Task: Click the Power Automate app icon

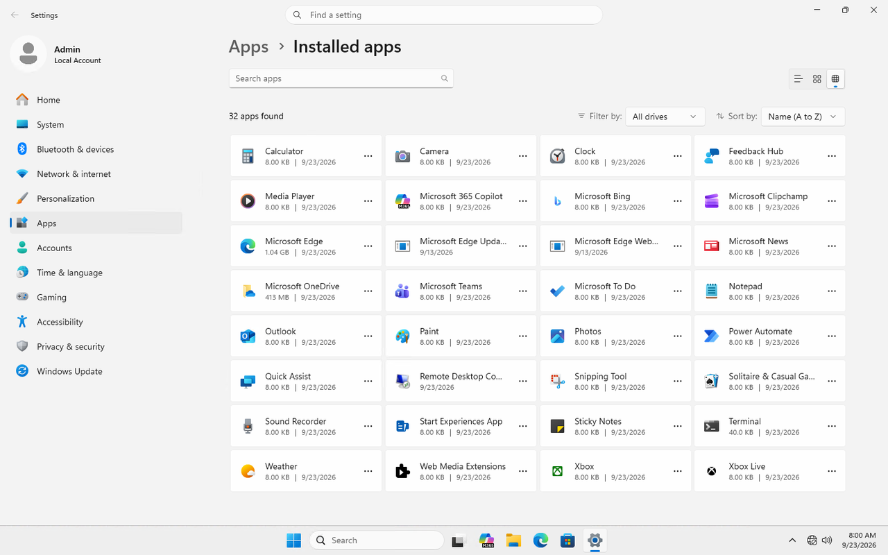Action: click(711, 336)
